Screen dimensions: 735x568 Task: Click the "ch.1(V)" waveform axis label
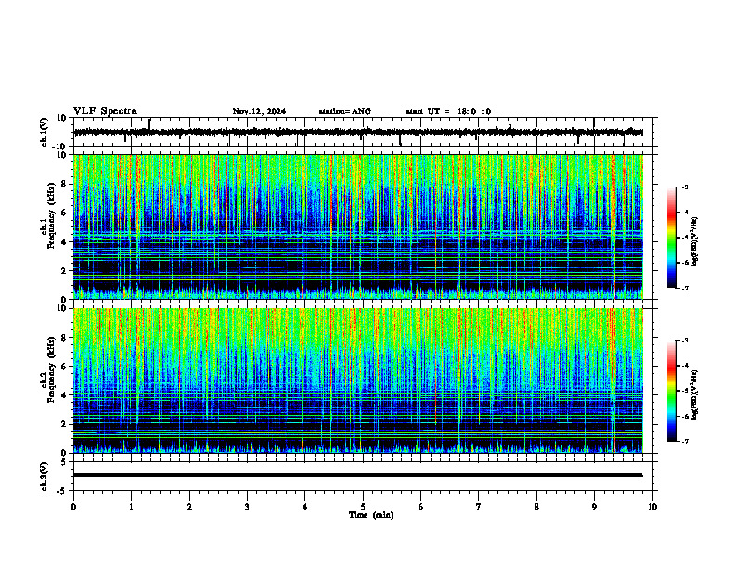pyautogui.click(x=45, y=132)
